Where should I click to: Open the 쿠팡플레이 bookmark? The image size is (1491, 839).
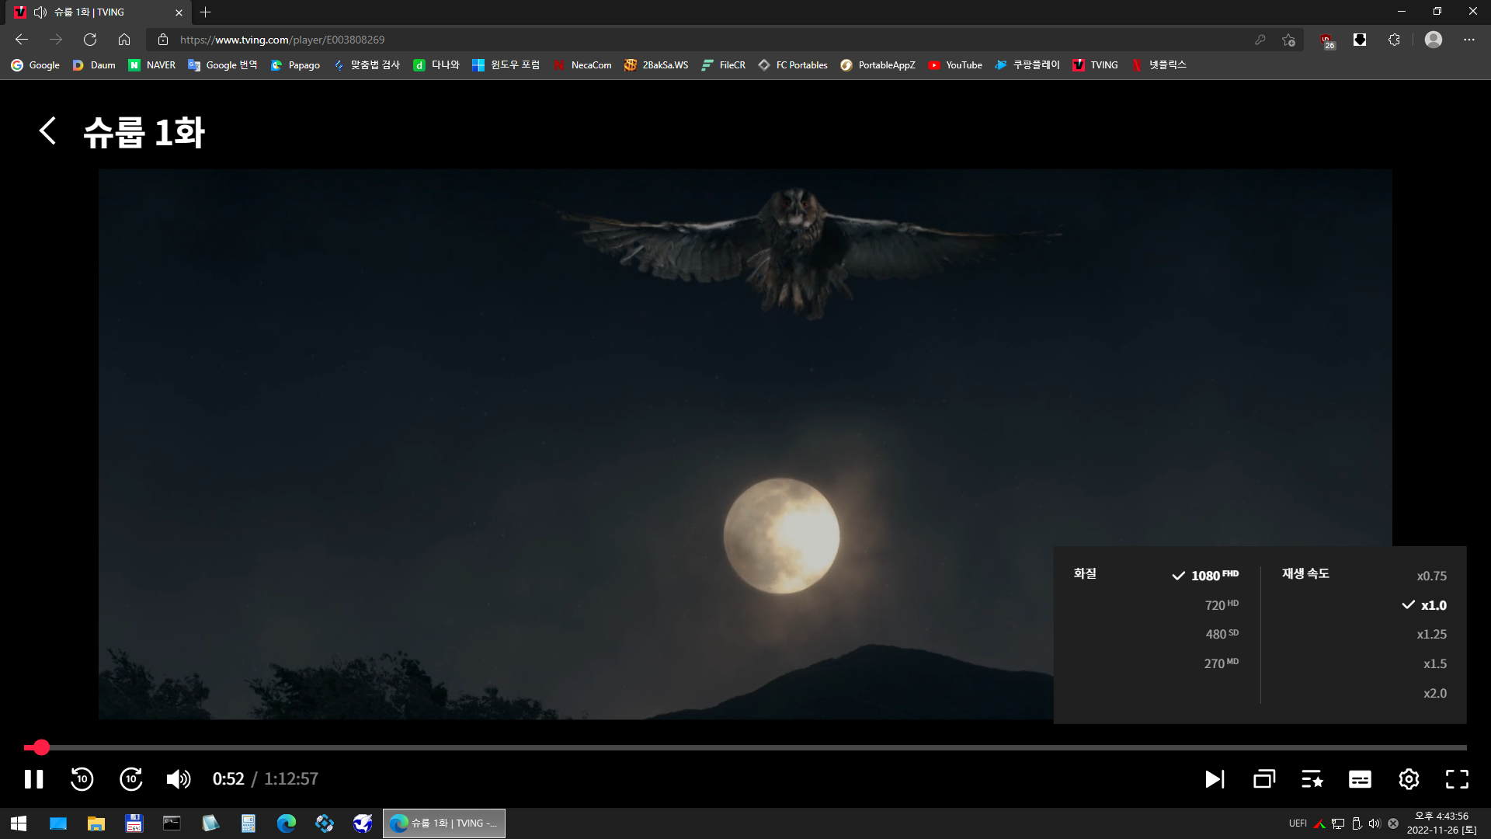click(x=1027, y=65)
